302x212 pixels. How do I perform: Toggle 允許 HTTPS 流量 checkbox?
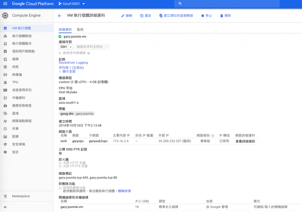pos(60,166)
